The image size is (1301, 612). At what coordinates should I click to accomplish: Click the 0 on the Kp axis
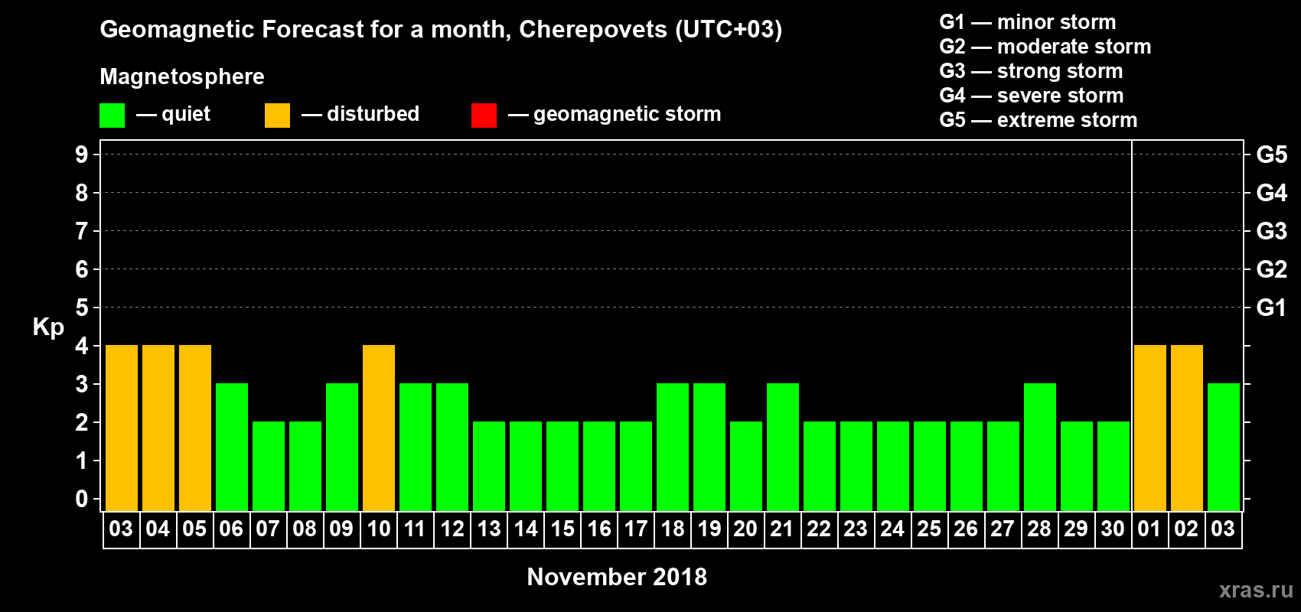(81, 499)
